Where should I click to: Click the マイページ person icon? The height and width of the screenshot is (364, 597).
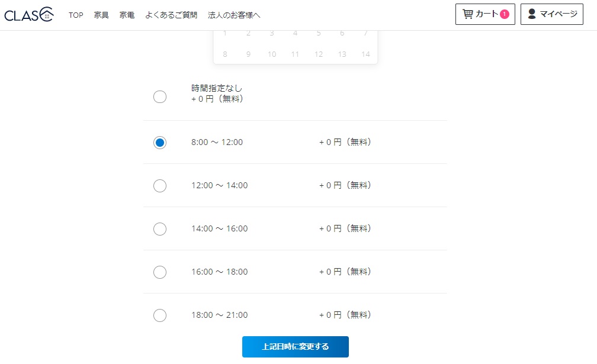coord(532,14)
